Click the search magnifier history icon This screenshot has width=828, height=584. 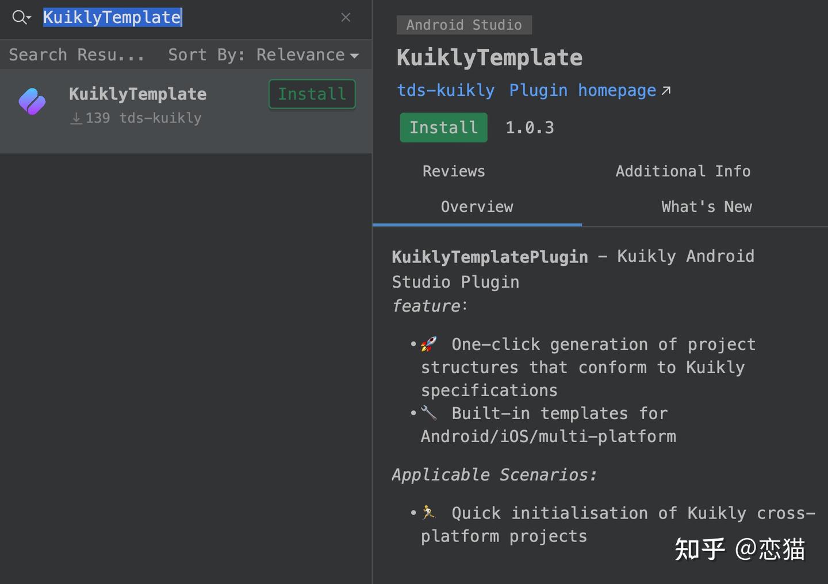tap(21, 17)
